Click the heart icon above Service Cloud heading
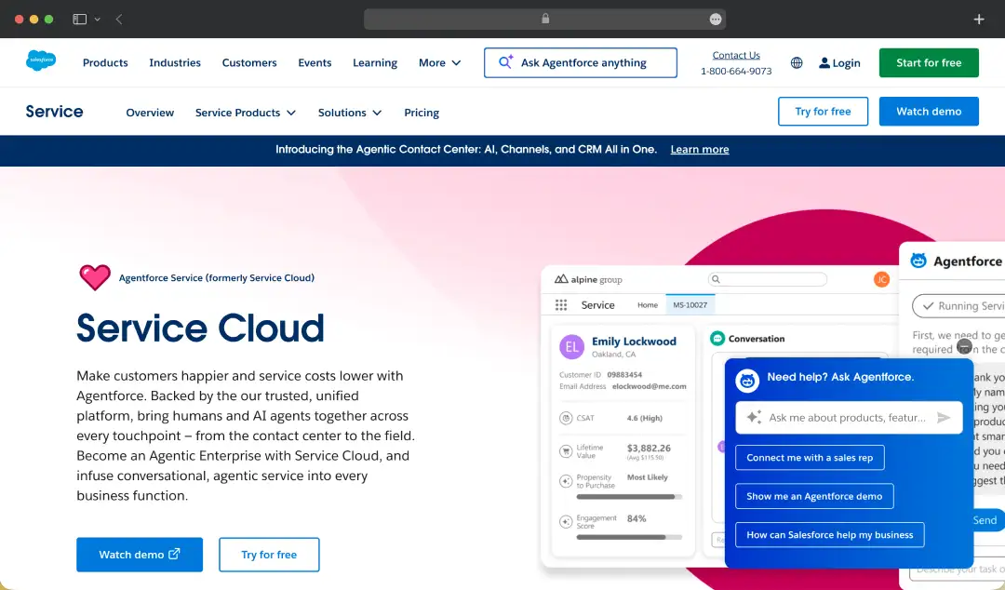This screenshot has width=1005, height=590. click(x=94, y=277)
